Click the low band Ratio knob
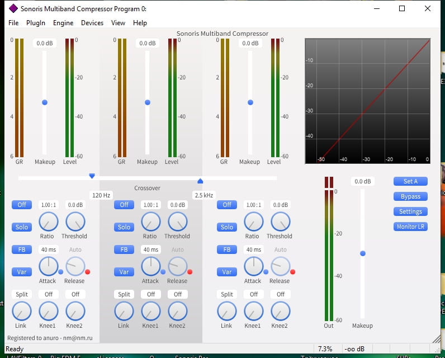 pyautogui.click(x=49, y=222)
